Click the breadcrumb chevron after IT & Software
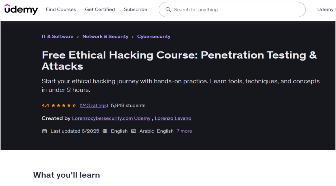 78,37
